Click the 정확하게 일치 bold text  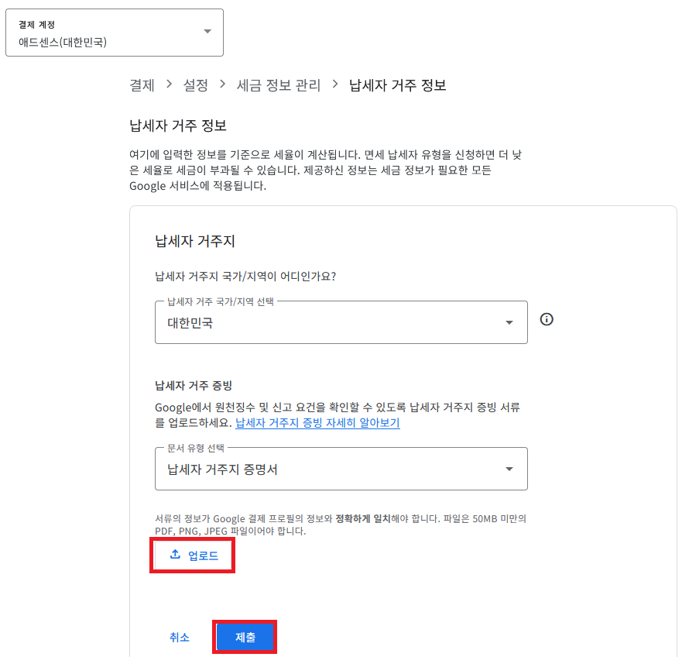[363, 518]
